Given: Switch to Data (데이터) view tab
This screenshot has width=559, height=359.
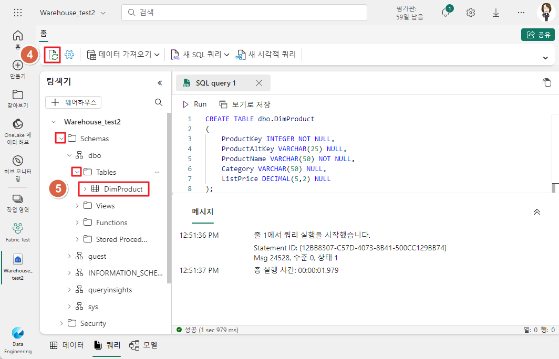Looking at the screenshot, I should 67,345.
